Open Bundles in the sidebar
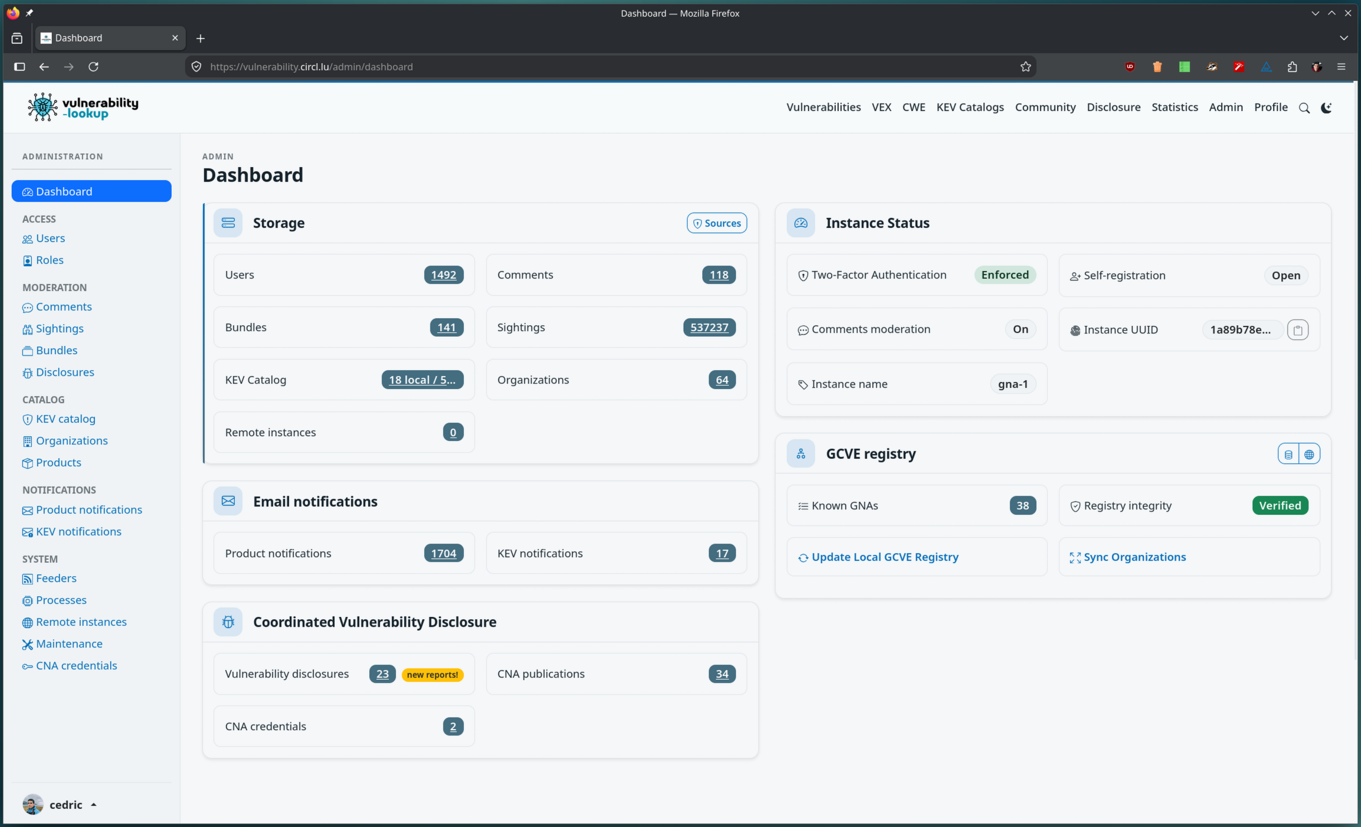 pyautogui.click(x=50, y=351)
